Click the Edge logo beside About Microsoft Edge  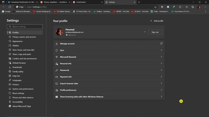pos(10,106)
